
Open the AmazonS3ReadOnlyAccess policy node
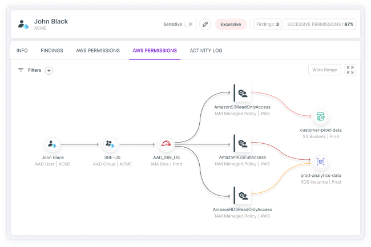(x=243, y=94)
